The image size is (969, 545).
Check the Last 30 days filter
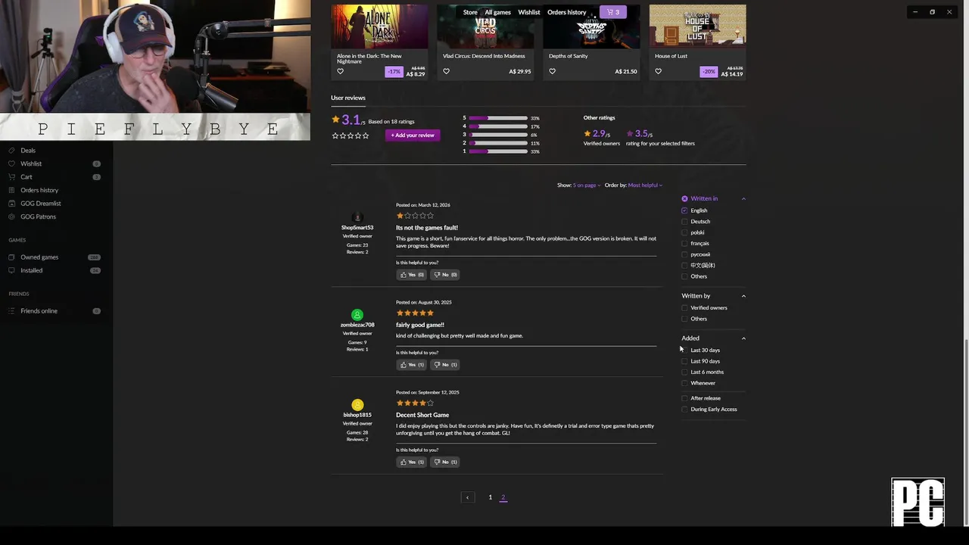coord(684,350)
